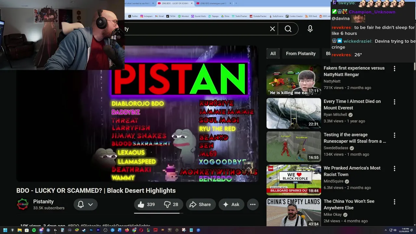The width and height of the screenshot is (416, 234).
Task: Start voice search with the microphone icon
Action: coord(310,29)
